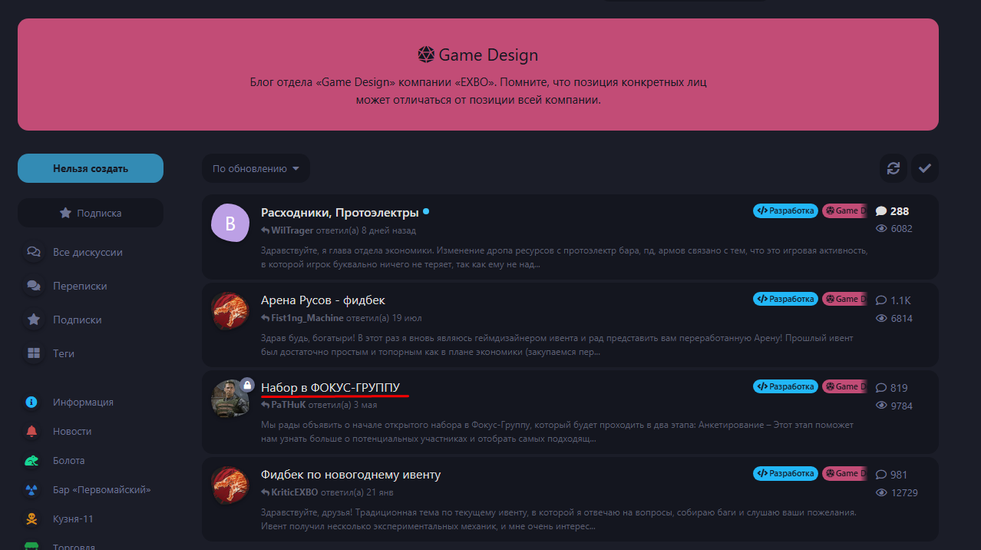
Task: Toggle the 'Подписка' star button
Action: click(91, 213)
